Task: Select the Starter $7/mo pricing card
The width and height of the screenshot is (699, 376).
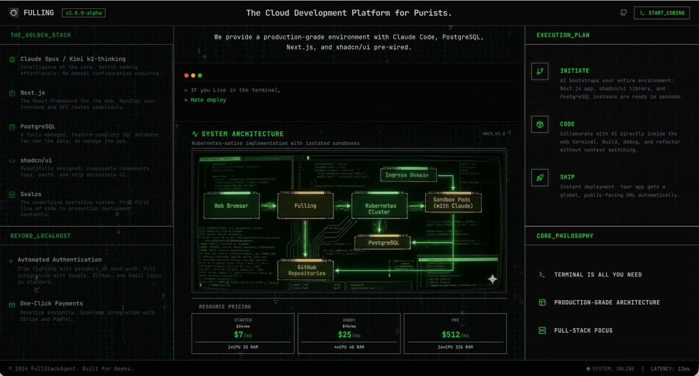Action: tap(243, 333)
